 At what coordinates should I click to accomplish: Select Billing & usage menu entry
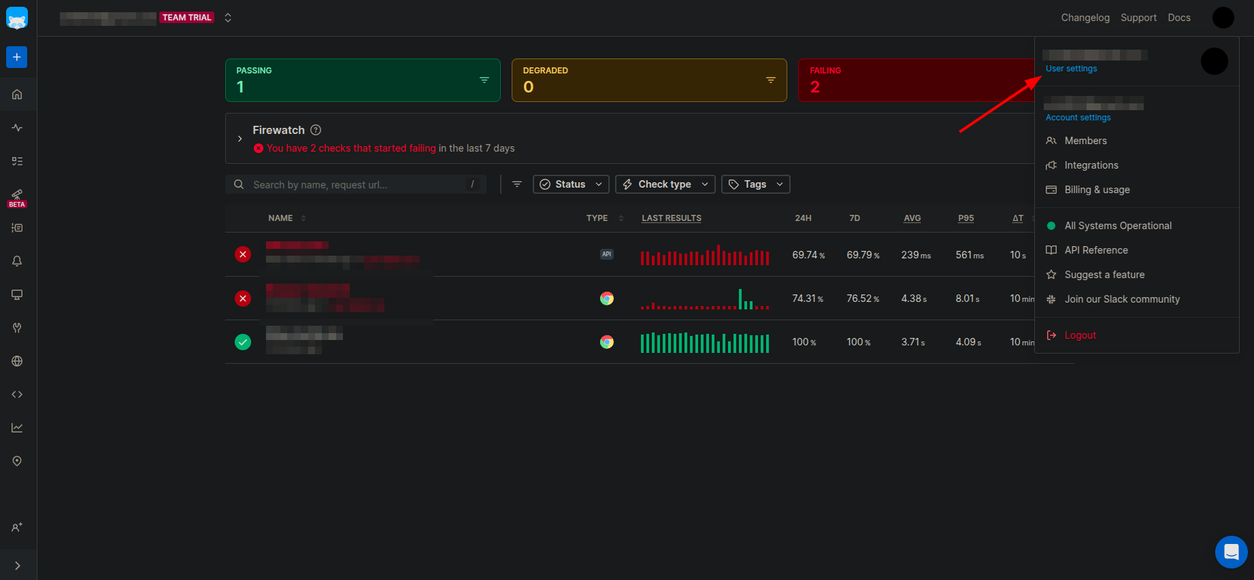1097,190
